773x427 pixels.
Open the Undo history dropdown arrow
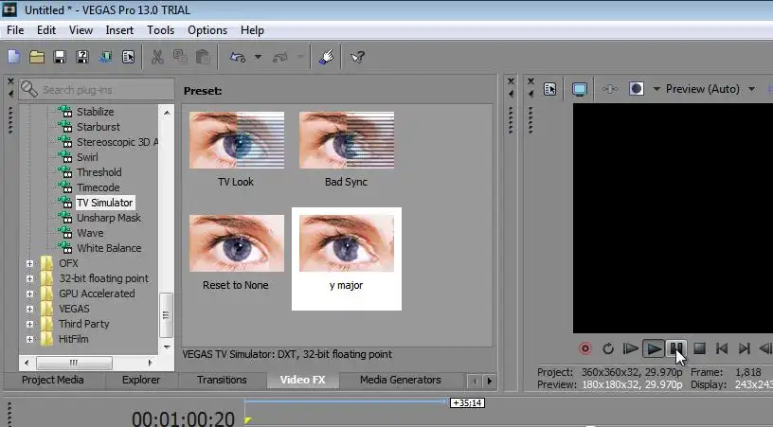coord(258,57)
